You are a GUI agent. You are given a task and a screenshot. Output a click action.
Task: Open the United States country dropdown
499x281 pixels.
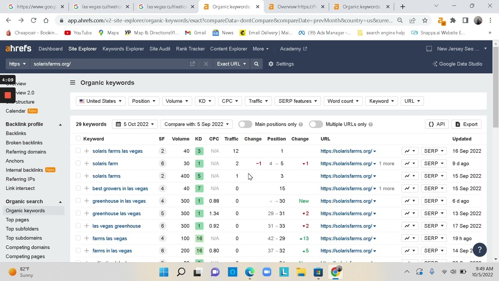(101, 101)
